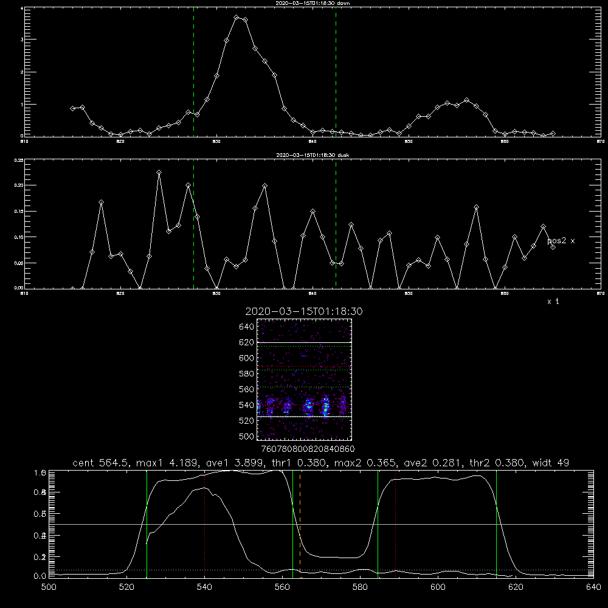Click the '0.05' y-axis label of dusk plot
The width and height of the screenshot is (608, 608).
point(19,263)
